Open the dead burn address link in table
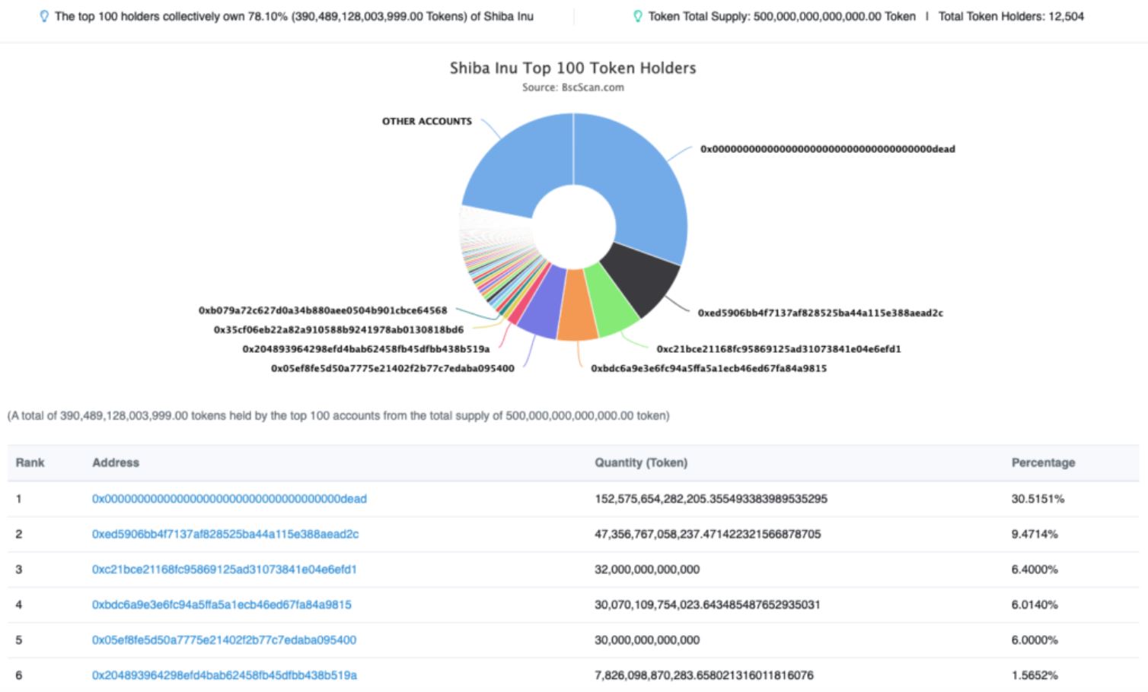 click(x=229, y=499)
